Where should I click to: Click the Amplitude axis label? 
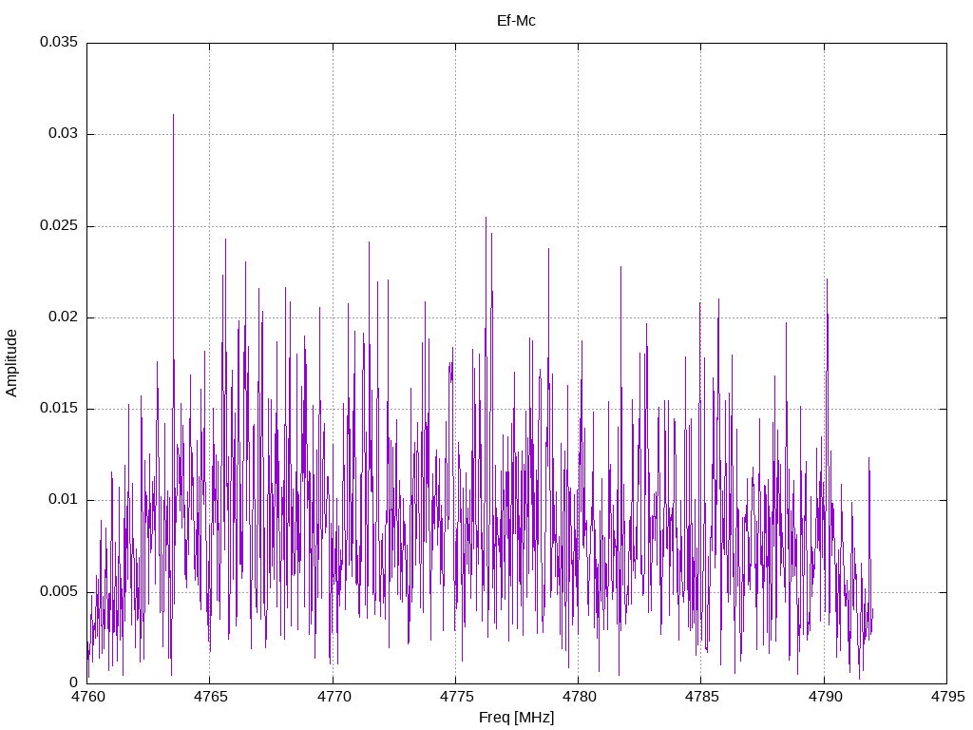pyautogui.click(x=11, y=363)
